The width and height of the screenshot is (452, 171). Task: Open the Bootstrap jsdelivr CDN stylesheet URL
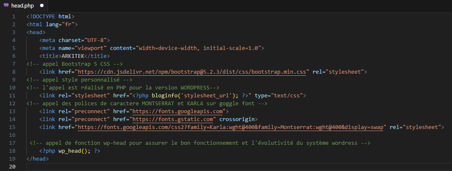[193, 72]
